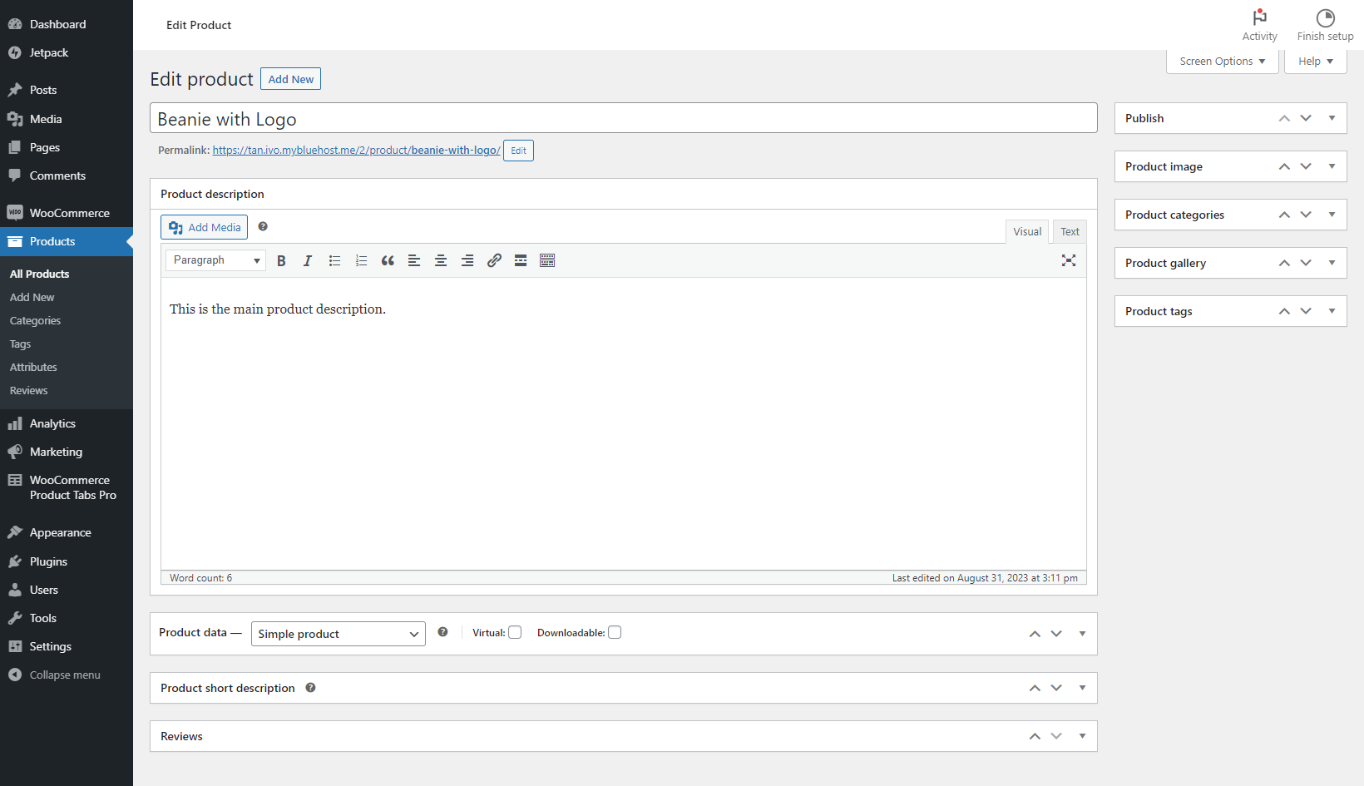This screenshot has width=1364, height=786.
Task: Toggle bold formatting in editor toolbar
Action: click(281, 260)
